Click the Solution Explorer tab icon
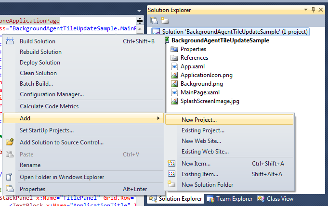Viewport: 328px width, 206px height. click(x=153, y=199)
